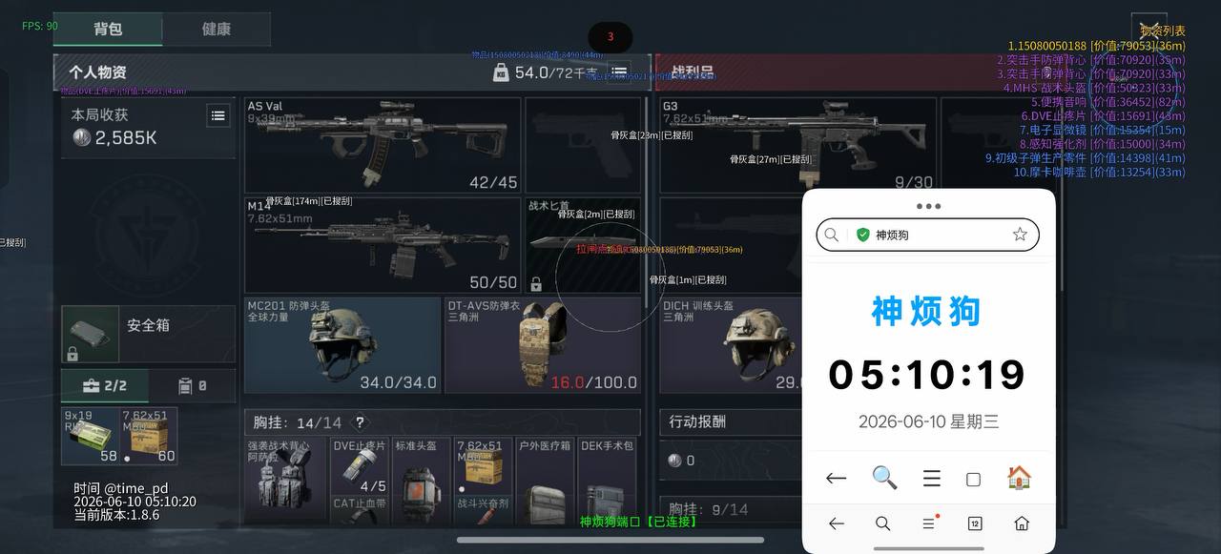Click the 10.摩卡咖啡壶 entry in item list

pyautogui.click(x=1100, y=173)
